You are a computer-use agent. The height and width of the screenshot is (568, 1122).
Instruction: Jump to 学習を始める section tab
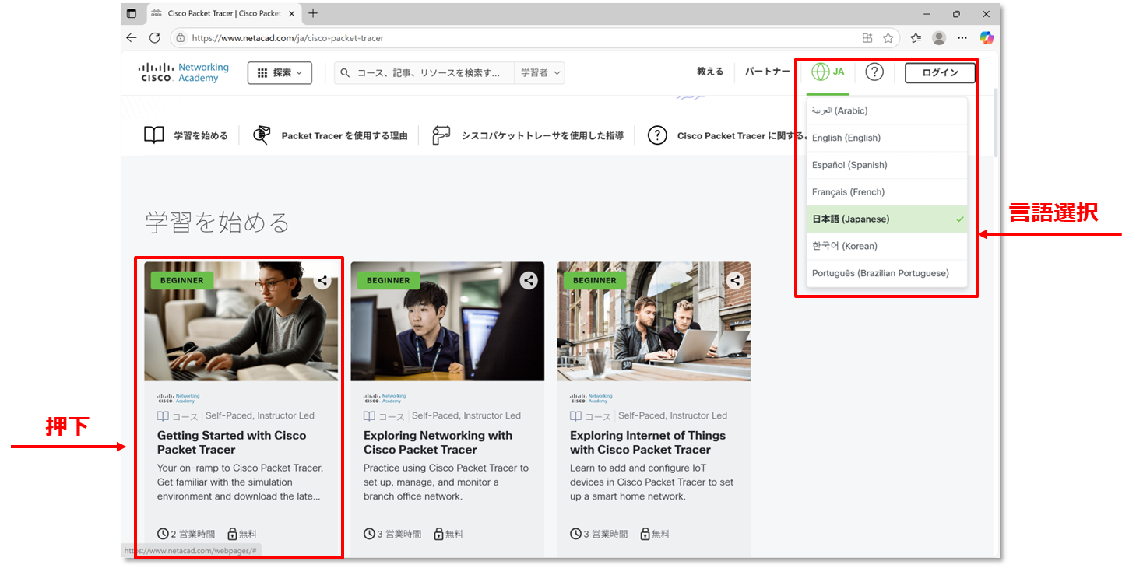[x=186, y=135]
